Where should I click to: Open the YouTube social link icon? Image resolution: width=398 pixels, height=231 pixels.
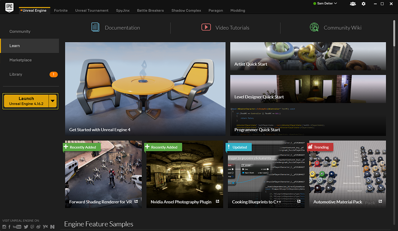pyautogui.click(x=17, y=227)
